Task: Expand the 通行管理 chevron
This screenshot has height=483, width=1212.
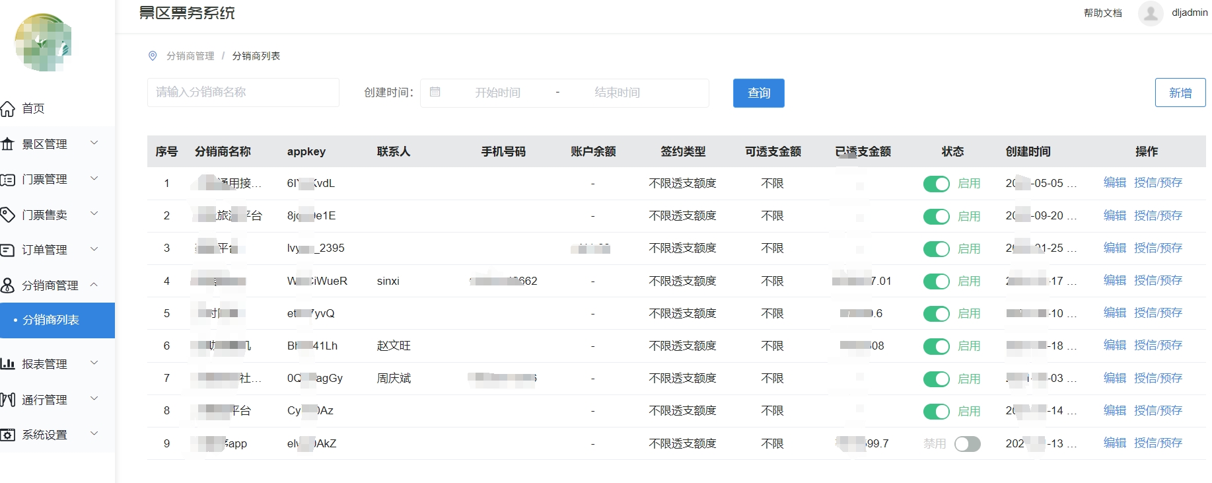Action: coord(94,398)
